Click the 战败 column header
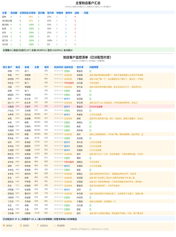Image resolution: width=176 pixels, height=237 pixels. (x=77, y=13)
